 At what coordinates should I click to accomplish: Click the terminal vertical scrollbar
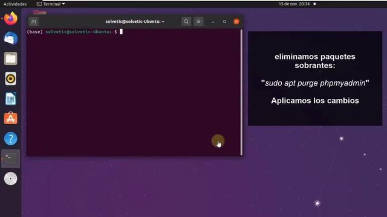[x=241, y=92]
